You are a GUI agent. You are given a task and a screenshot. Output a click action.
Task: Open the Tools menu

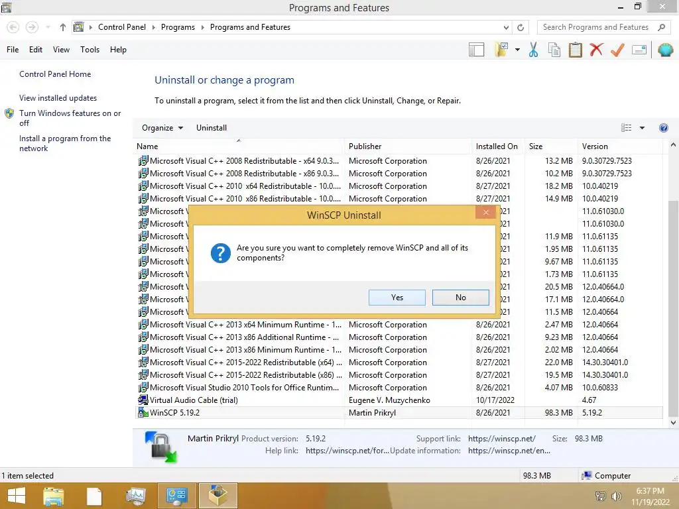[x=90, y=50]
